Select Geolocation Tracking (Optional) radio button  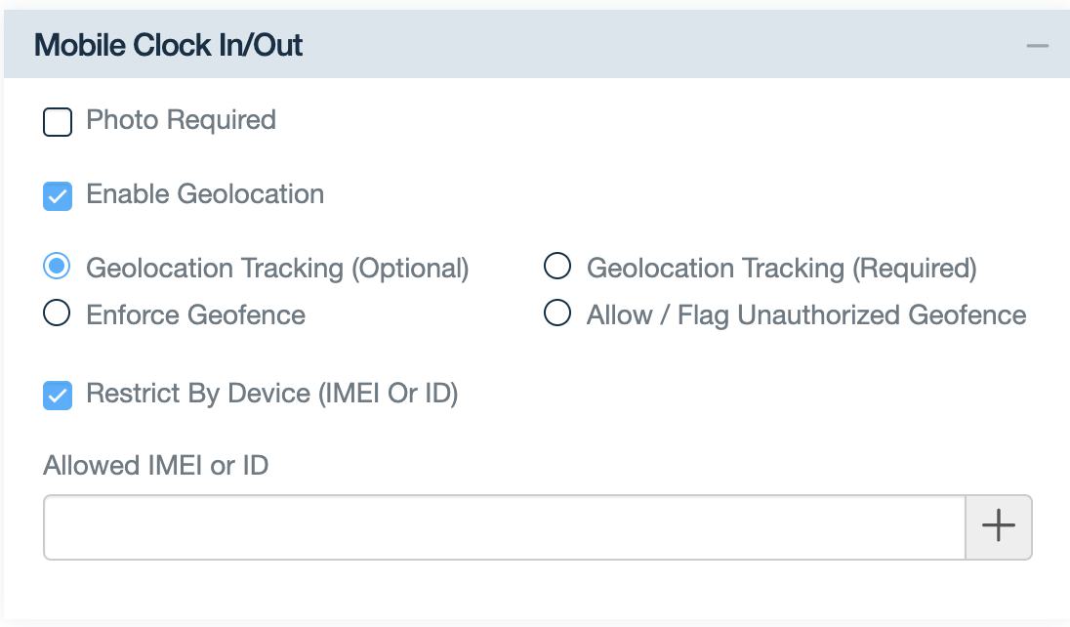click(58, 266)
